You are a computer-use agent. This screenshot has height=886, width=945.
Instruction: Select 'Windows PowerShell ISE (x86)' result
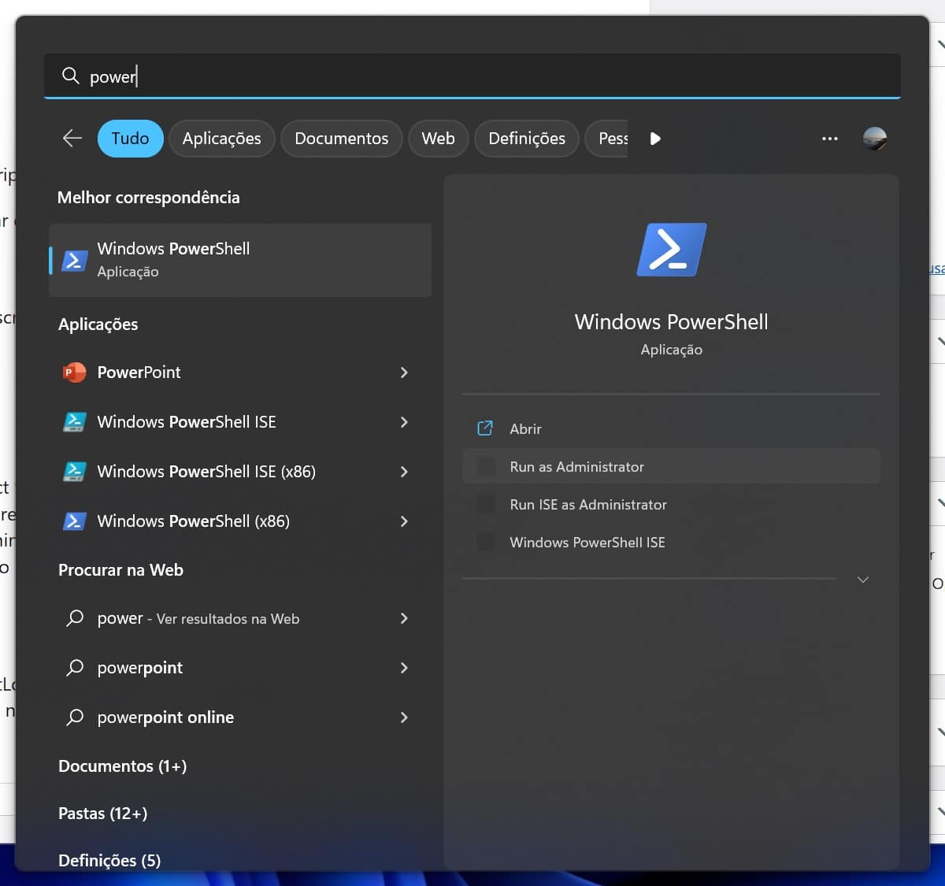(x=240, y=472)
